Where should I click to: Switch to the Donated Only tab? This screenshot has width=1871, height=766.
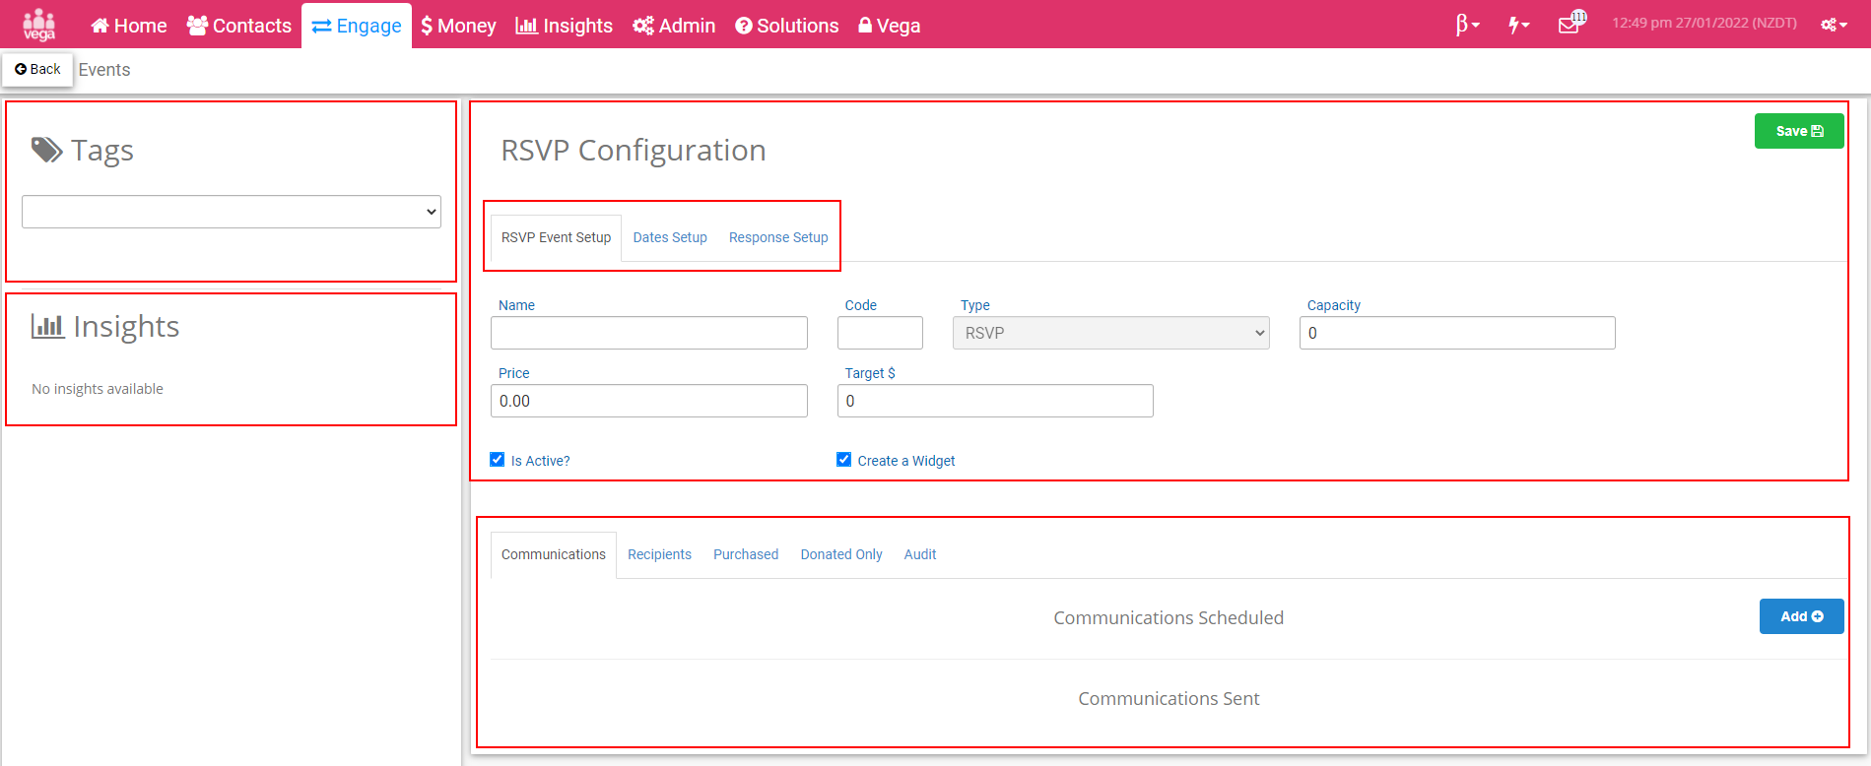[x=841, y=554]
